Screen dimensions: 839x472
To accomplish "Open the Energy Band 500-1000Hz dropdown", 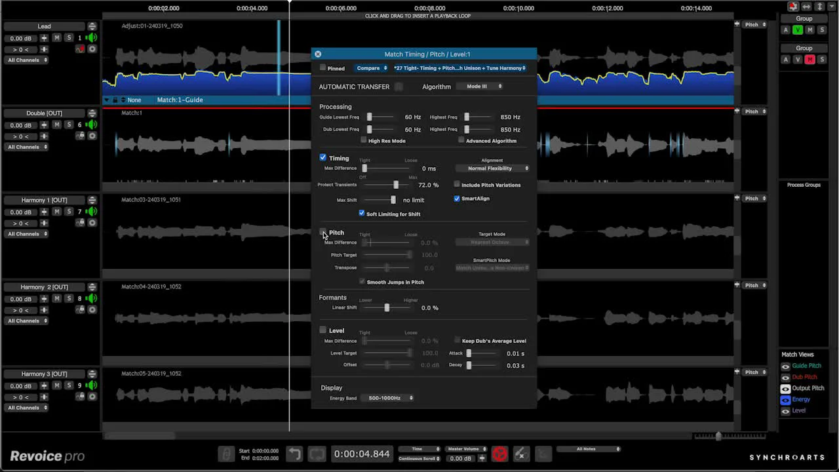I will [387, 397].
